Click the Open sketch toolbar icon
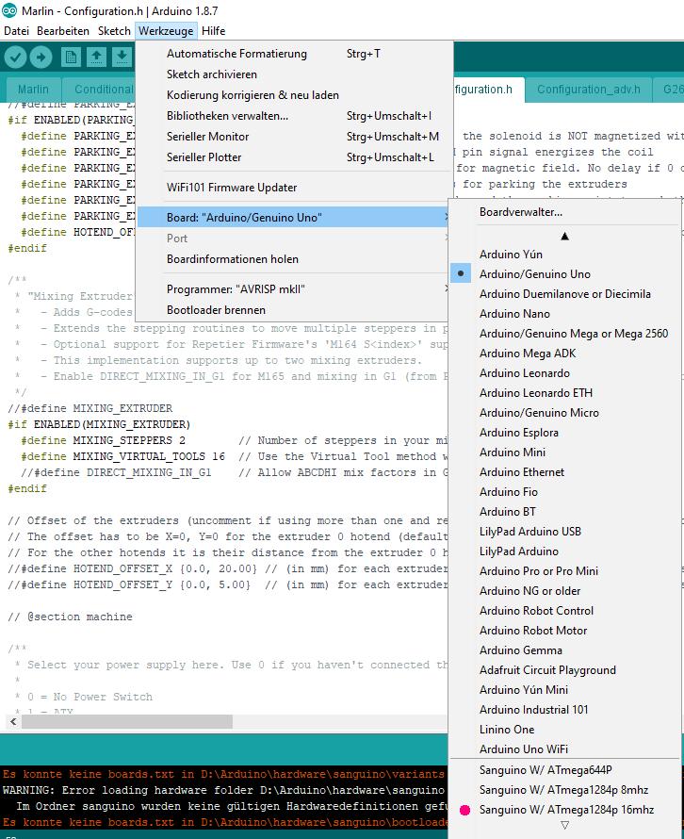Screen dimensions: 684x839 point(96,58)
